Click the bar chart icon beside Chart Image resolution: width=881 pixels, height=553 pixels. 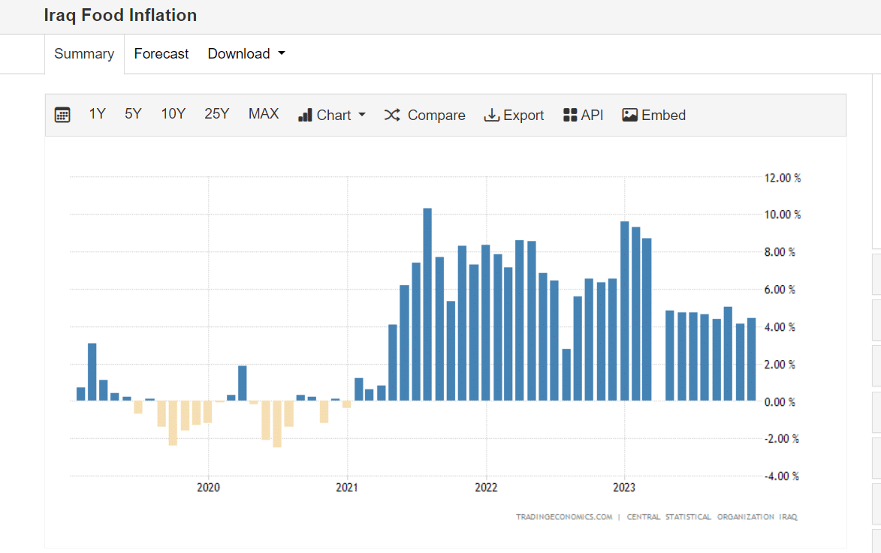(305, 115)
